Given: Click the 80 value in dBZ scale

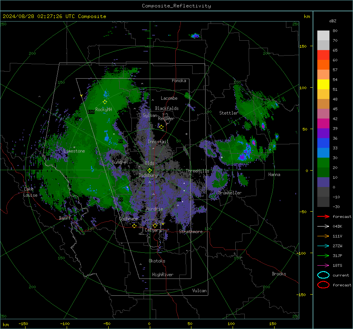Looking at the screenshot, I should [x=335, y=31].
